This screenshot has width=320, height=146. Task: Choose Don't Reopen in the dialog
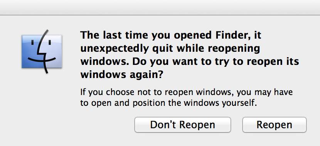183,125
